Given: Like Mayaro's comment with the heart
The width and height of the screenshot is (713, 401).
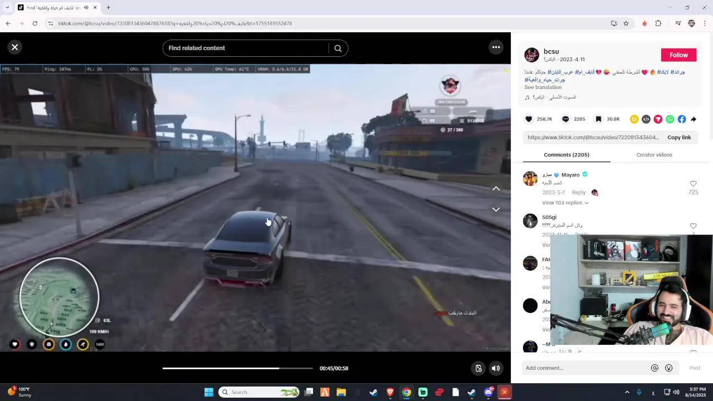Looking at the screenshot, I should pos(693,184).
